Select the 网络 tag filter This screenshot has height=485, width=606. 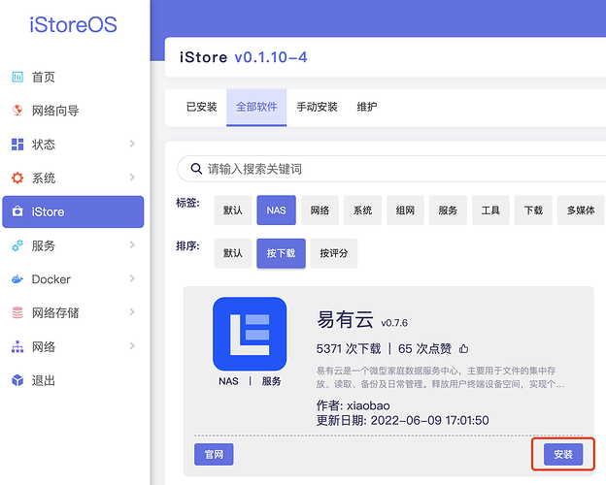(320, 210)
